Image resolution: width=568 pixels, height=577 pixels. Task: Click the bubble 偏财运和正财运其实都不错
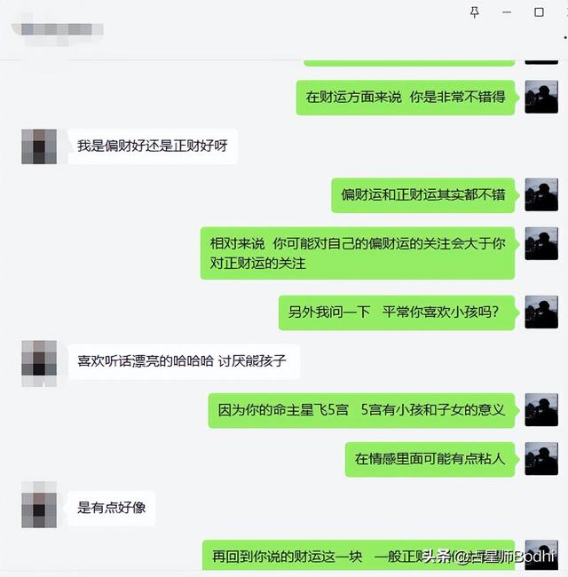pyautogui.click(x=423, y=195)
